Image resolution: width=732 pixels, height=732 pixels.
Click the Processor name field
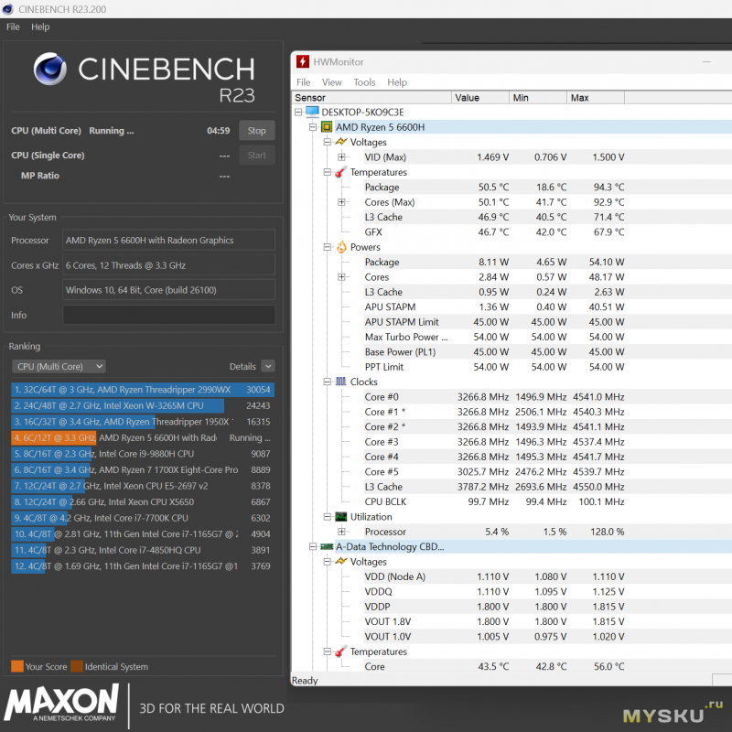coord(169,240)
